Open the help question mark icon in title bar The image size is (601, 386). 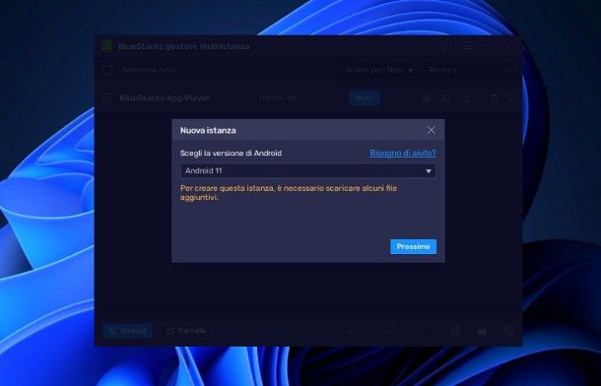[446, 46]
